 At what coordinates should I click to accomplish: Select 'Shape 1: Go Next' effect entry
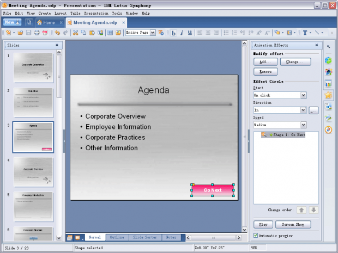click(x=288, y=134)
